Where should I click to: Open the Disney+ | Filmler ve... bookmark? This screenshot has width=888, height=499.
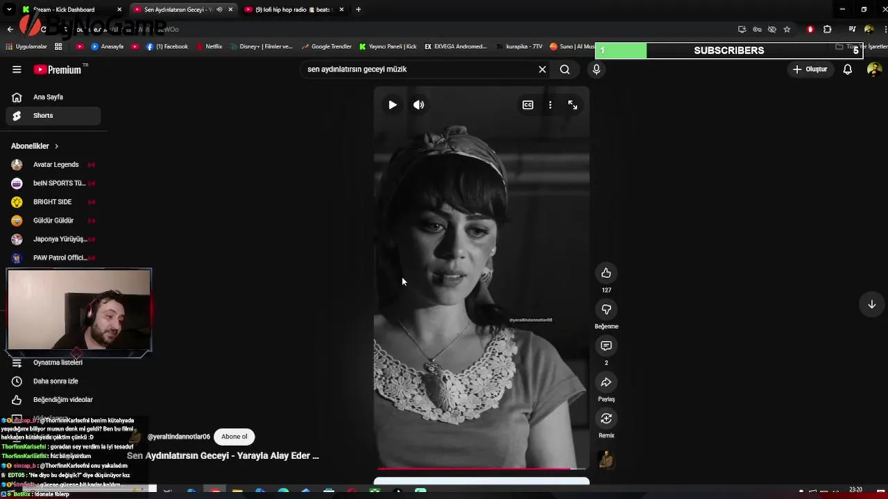(261, 46)
